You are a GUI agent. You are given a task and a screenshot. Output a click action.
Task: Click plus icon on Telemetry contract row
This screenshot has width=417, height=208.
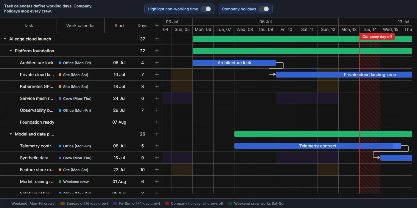tap(157, 146)
